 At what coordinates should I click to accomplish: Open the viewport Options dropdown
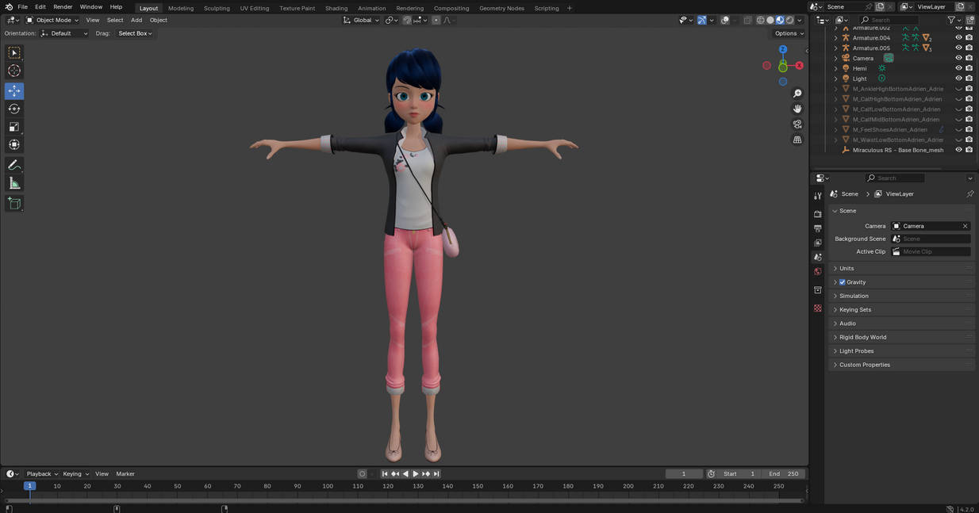point(789,33)
